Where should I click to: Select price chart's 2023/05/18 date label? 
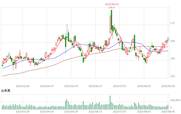pyautogui.click(x=71, y=86)
